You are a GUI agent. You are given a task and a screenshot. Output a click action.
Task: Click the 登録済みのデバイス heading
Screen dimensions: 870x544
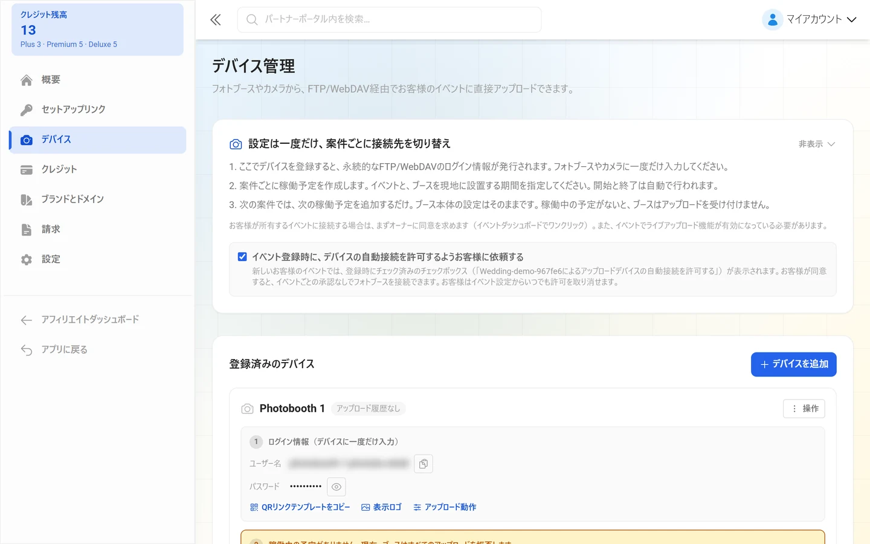coord(272,364)
